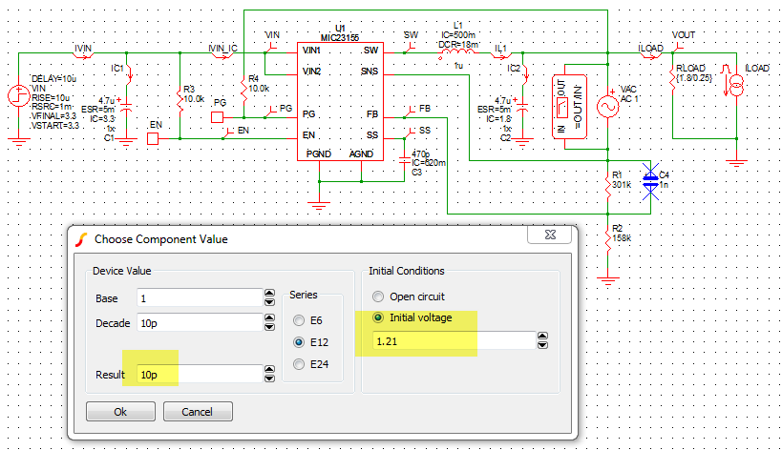Decrease the Result value with down arrow
Image resolution: width=782 pixels, height=450 pixels.
[x=269, y=378]
